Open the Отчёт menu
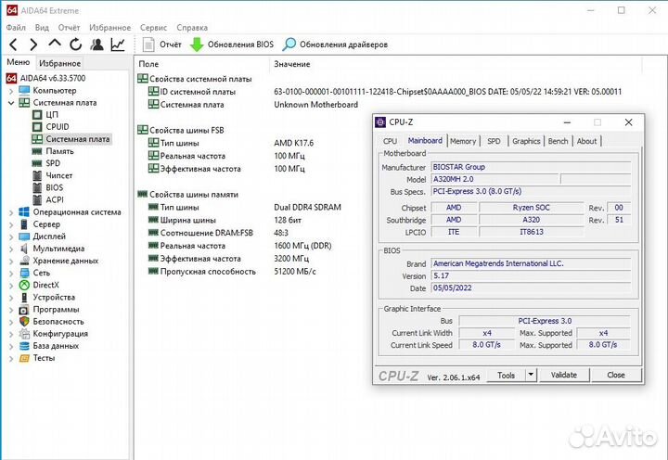The width and height of the screenshot is (668, 460). (69, 27)
